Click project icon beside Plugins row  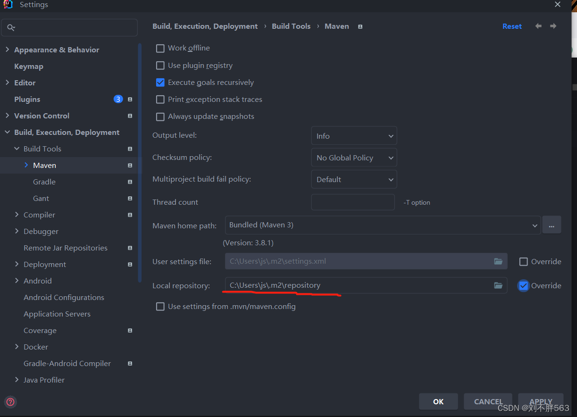click(x=130, y=99)
